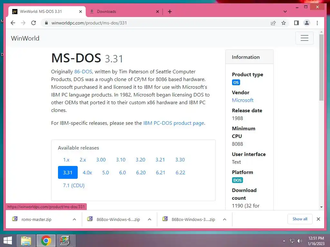Open network status tray icon

[x=292, y=241]
